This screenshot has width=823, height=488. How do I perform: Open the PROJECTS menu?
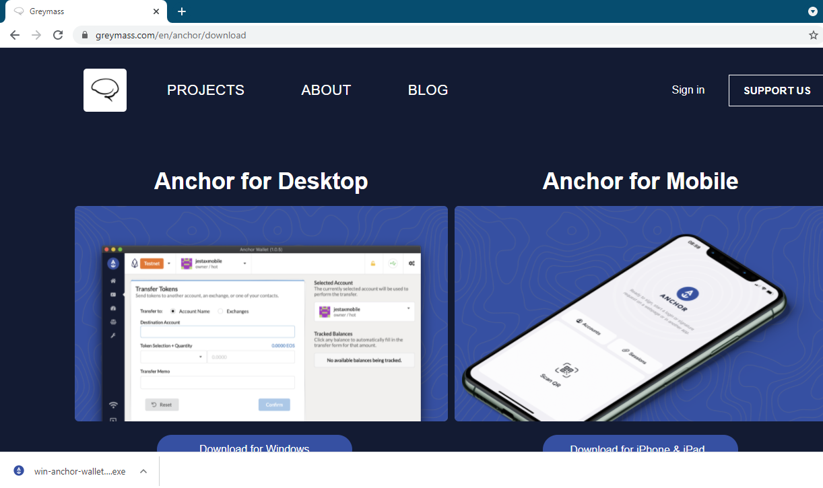coord(205,90)
